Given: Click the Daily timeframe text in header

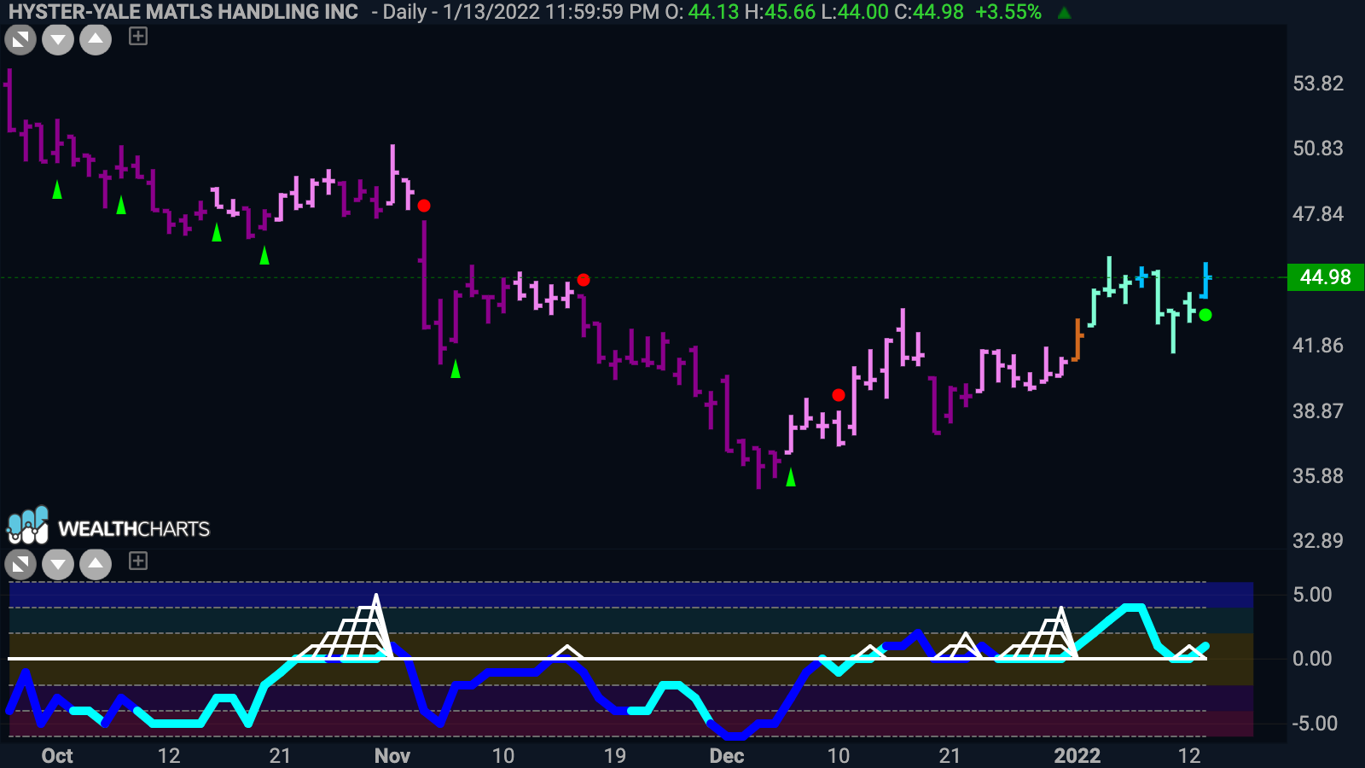Looking at the screenshot, I should click(404, 12).
